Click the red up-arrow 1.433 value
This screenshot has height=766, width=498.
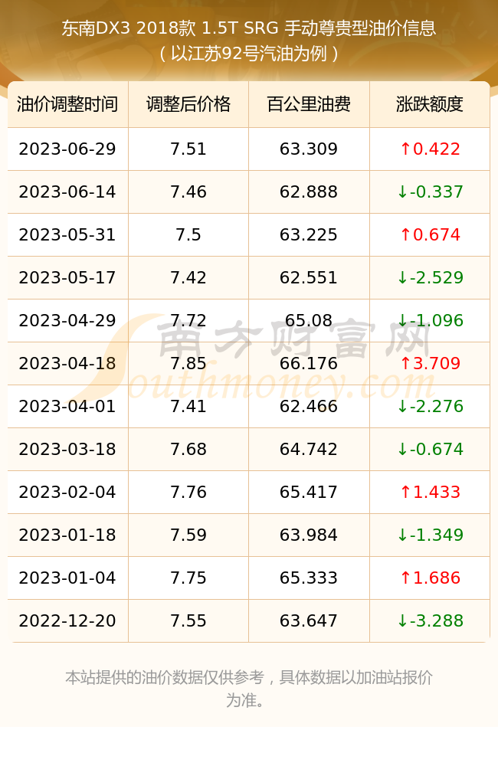click(430, 492)
